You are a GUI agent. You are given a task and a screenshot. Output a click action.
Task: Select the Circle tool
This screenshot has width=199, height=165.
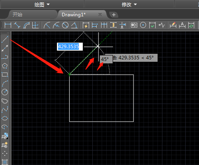5,92
